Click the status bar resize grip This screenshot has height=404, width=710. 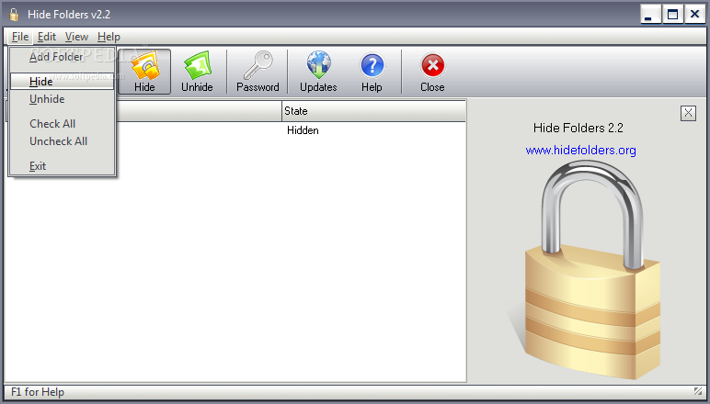pyautogui.click(x=698, y=391)
